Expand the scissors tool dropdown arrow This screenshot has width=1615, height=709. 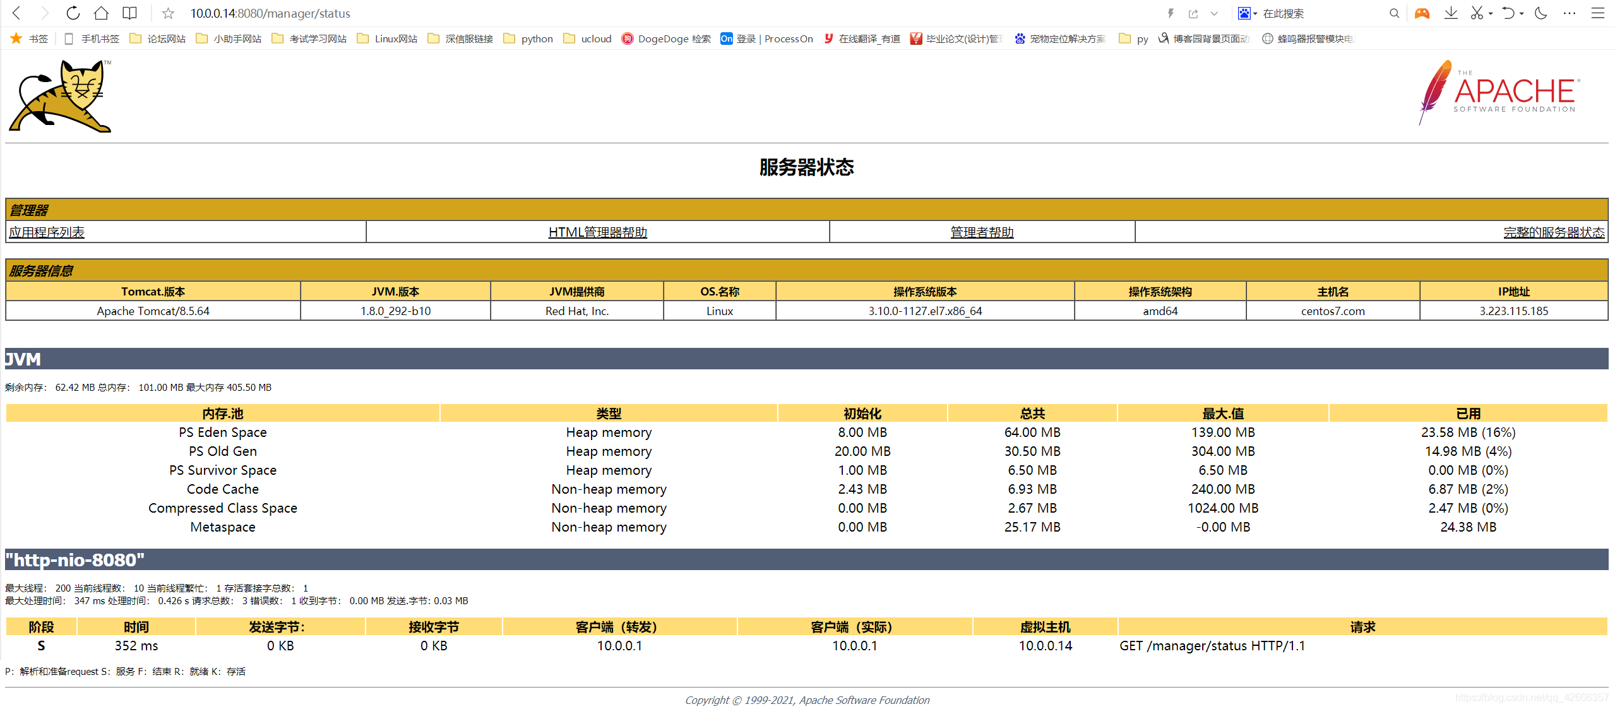[1491, 13]
